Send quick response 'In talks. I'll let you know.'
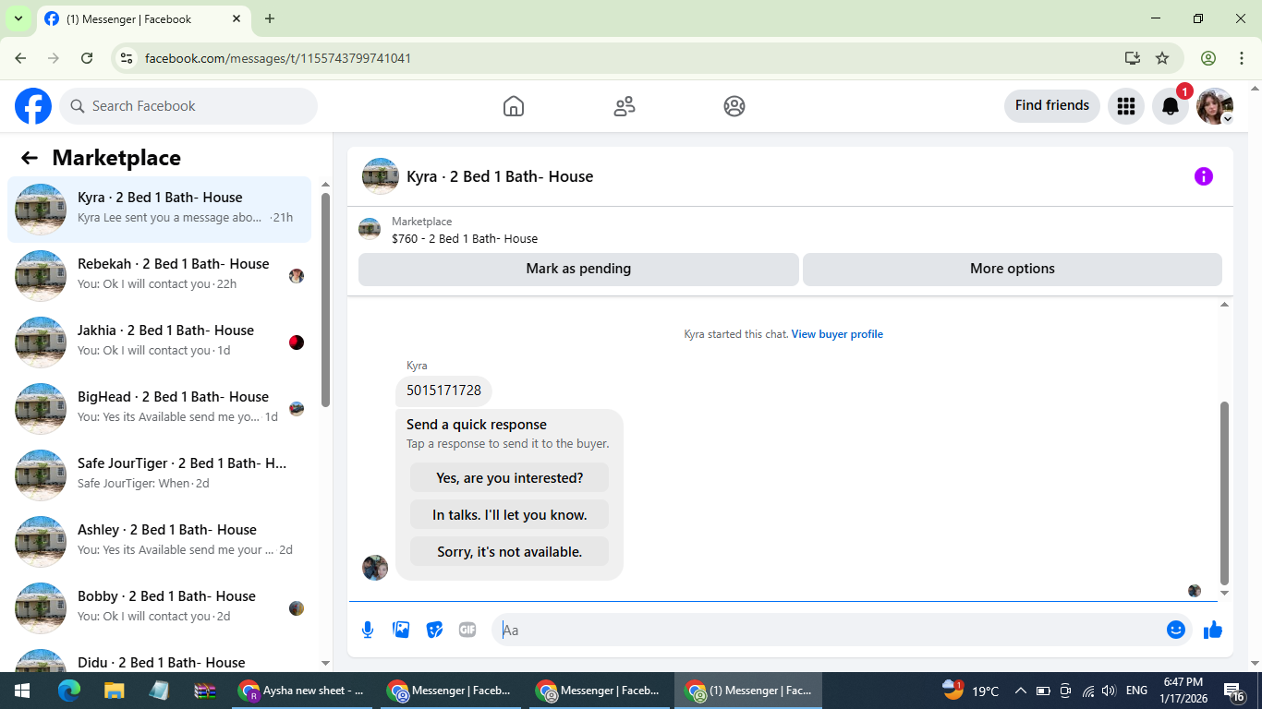 point(509,514)
